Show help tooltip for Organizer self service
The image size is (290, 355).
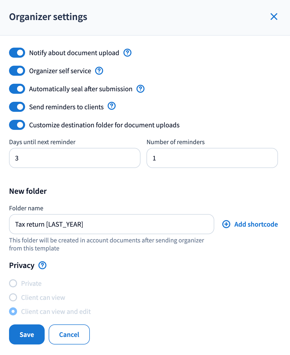coord(99,71)
